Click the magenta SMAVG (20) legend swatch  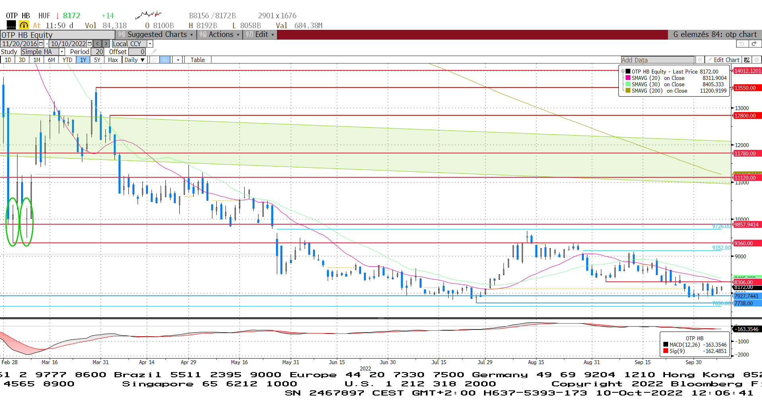pos(628,78)
